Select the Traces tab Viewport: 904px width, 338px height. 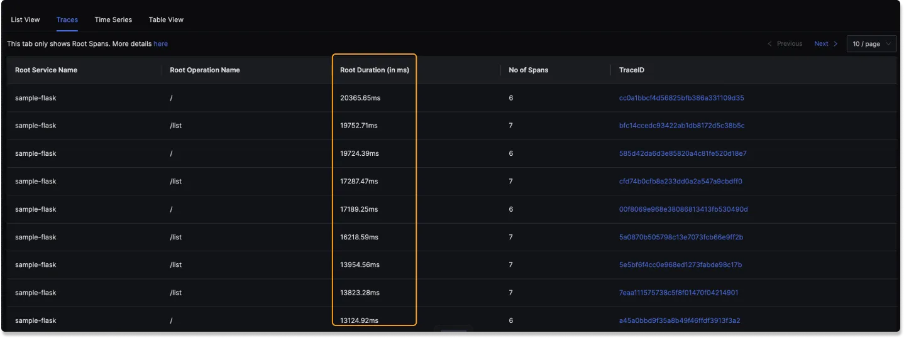[x=67, y=19]
